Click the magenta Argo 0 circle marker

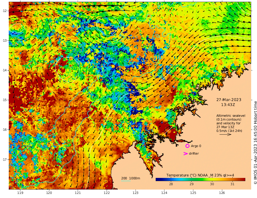[187, 146]
